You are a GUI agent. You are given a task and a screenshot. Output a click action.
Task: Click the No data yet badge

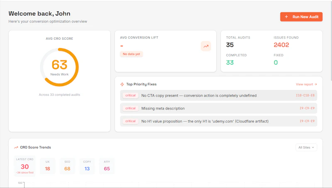click(x=132, y=54)
